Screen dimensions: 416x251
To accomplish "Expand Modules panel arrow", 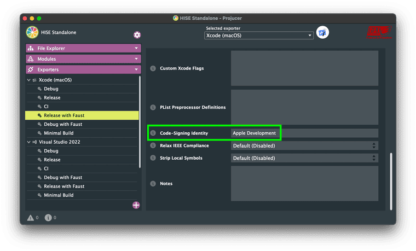I will (x=136, y=59).
